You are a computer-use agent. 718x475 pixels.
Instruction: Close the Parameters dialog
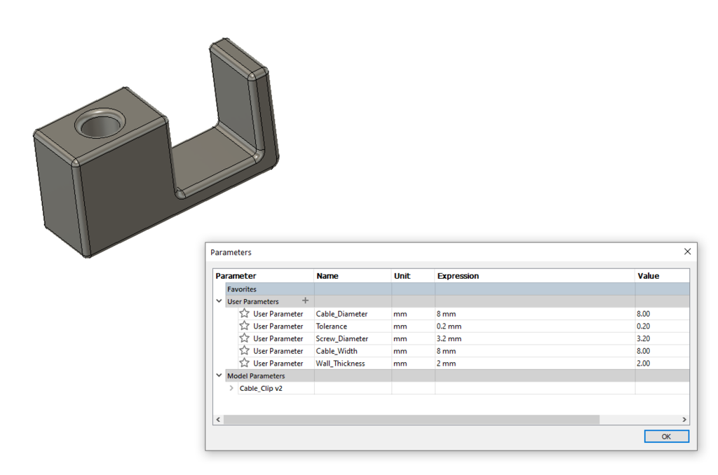(x=687, y=252)
